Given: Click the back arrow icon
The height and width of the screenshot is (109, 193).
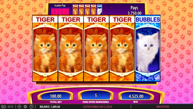Looking at the screenshot, I should (19, 107).
